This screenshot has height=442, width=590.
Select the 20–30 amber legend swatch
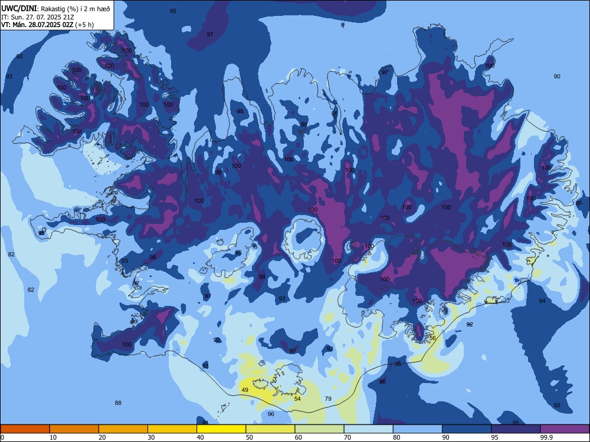(x=123, y=429)
